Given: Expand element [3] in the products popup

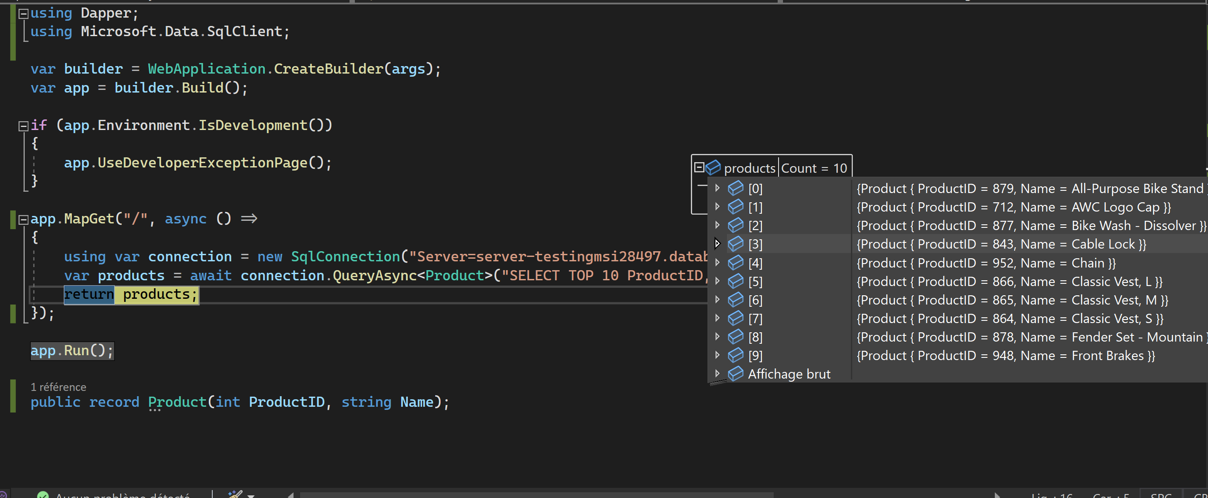Looking at the screenshot, I should (x=718, y=244).
